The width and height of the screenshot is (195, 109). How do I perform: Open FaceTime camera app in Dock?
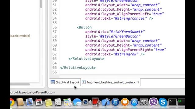click(87, 102)
